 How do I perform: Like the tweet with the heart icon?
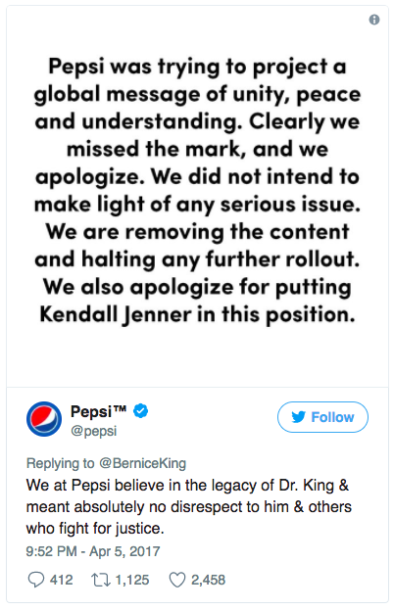[x=177, y=580]
